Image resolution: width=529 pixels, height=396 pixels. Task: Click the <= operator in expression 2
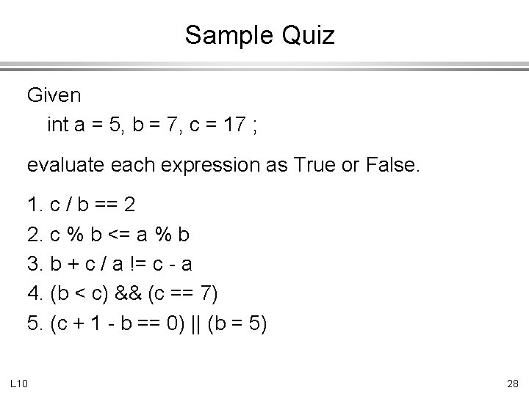119,235
